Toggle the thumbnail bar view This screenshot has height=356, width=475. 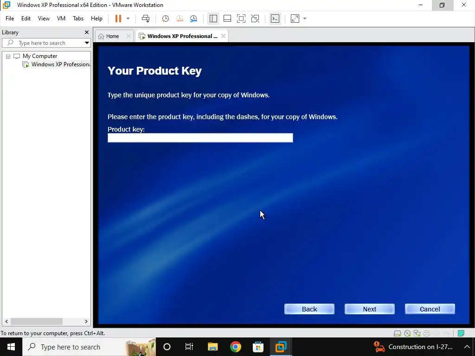(x=227, y=19)
